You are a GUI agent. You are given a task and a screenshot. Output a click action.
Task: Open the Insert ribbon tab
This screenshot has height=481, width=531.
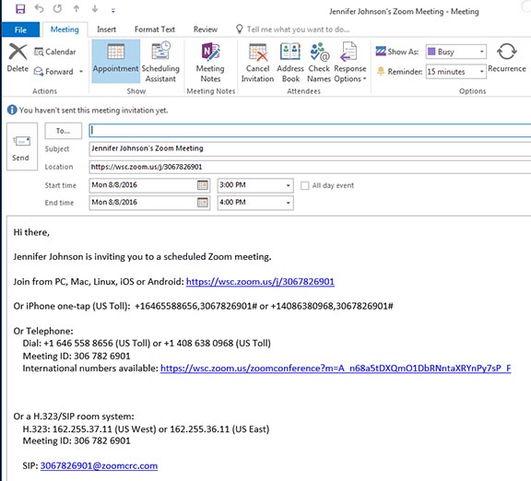click(x=106, y=29)
